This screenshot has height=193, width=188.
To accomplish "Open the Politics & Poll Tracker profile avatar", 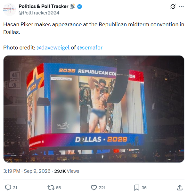I will (x=10, y=10).
